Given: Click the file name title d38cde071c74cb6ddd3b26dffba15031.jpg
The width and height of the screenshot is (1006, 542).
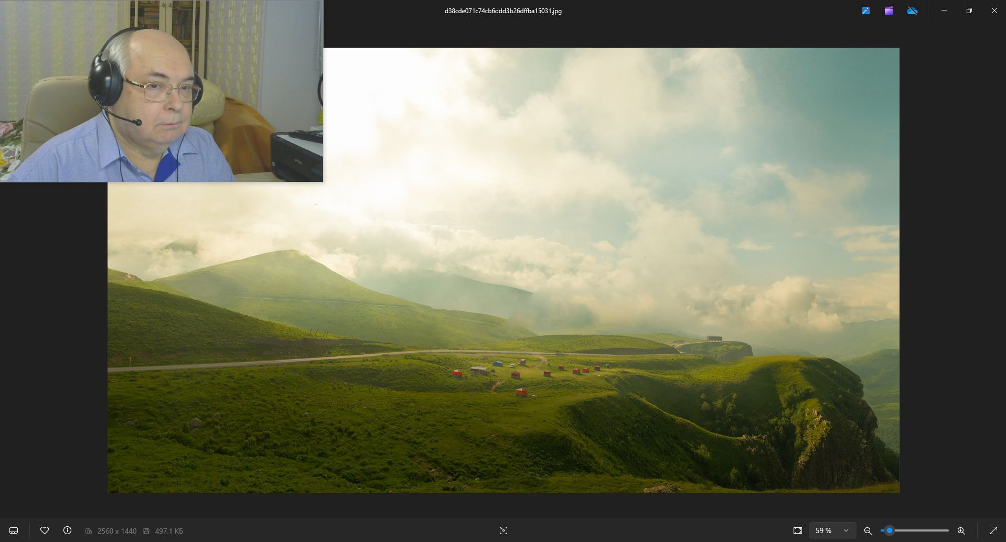Looking at the screenshot, I should point(503,10).
